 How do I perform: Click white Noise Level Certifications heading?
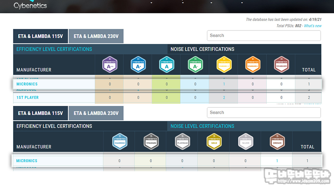[x=202, y=49]
